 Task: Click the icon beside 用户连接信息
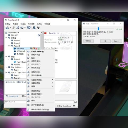point(28,105)
